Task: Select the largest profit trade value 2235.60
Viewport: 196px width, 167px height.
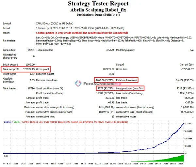Action: (110, 98)
